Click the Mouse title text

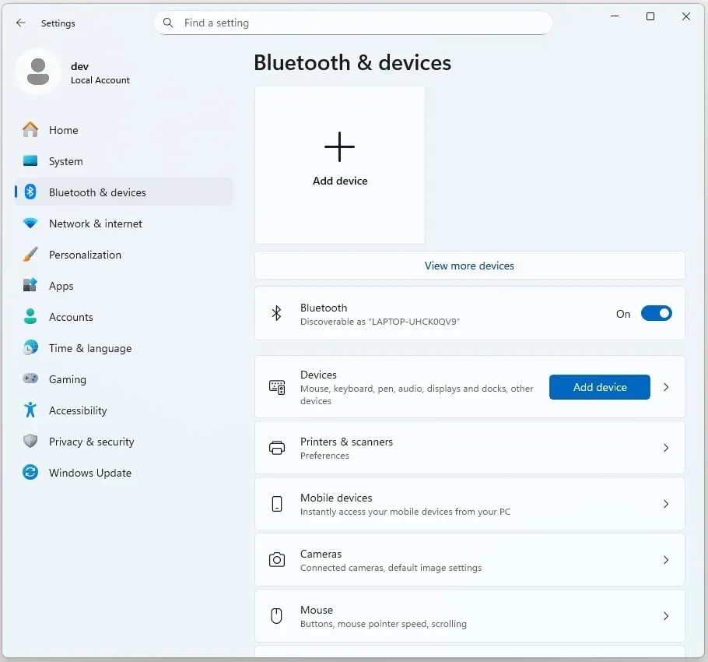point(317,610)
